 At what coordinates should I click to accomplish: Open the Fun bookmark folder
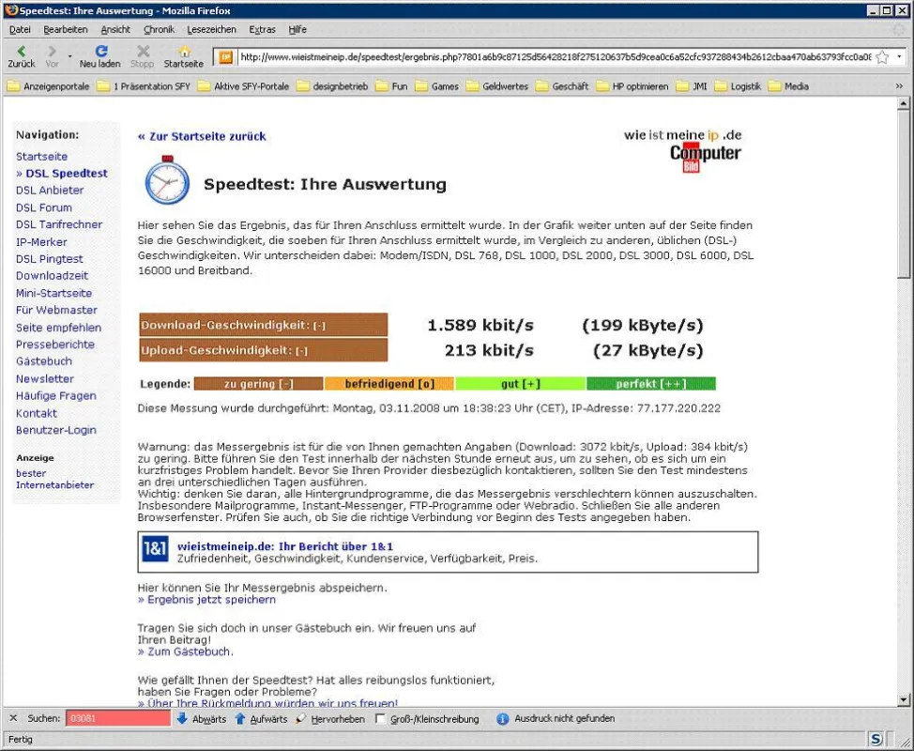click(391, 86)
